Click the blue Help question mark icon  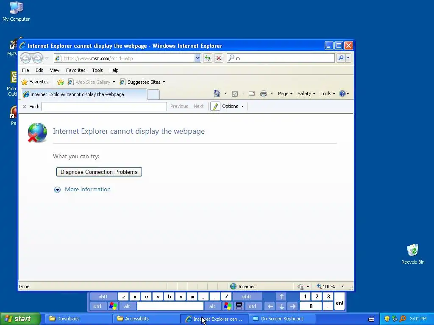click(342, 94)
